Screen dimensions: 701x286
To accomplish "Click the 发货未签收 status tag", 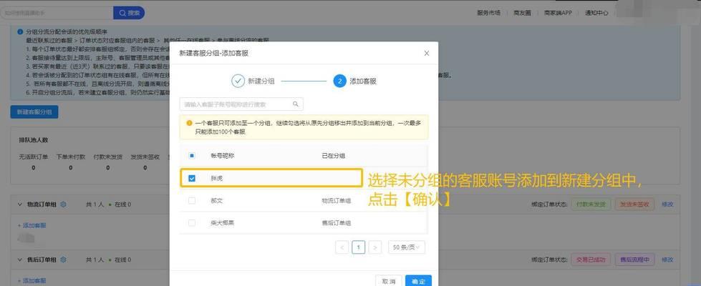I will [x=635, y=204].
